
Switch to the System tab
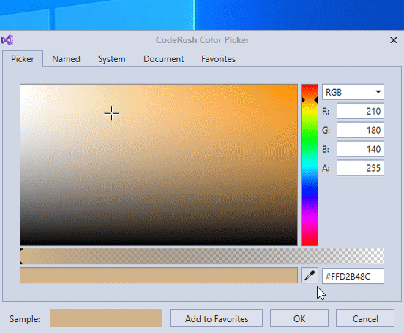(x=111, y=59)
